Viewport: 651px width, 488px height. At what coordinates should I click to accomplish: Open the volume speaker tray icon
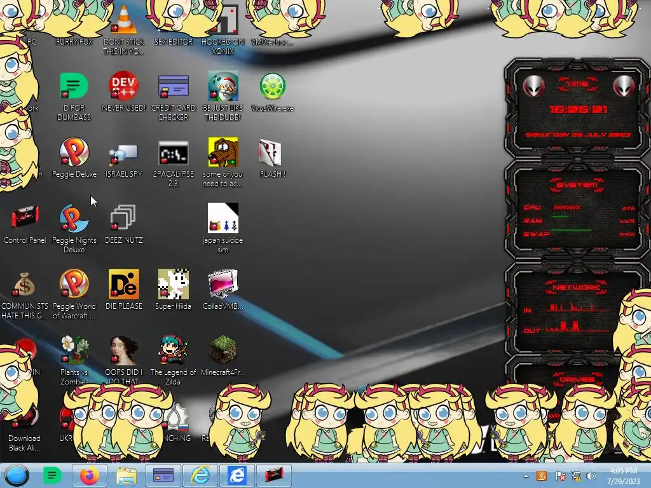click(x=591, y=475)
